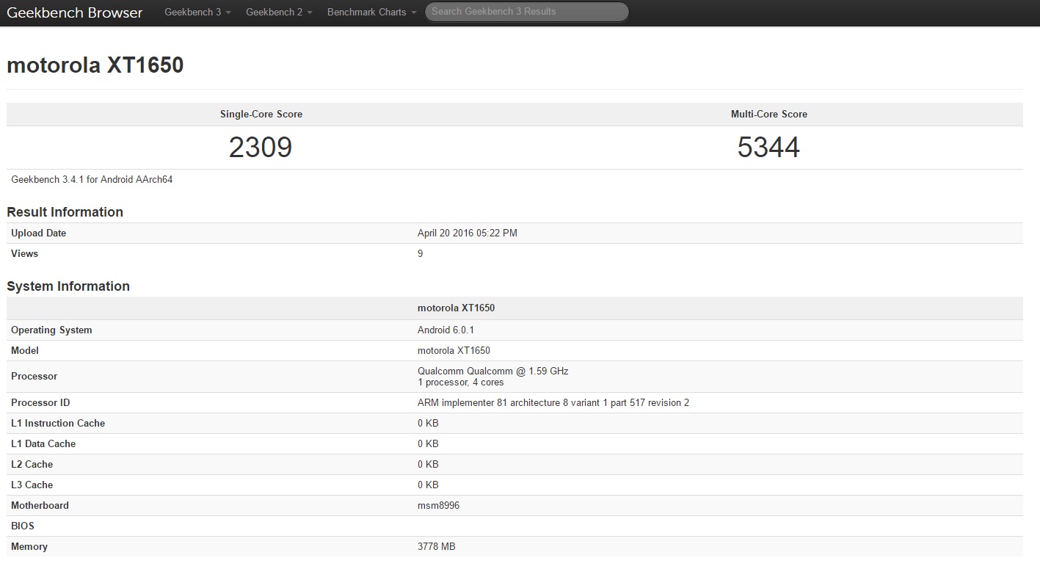Click the L2 Cache row label
The image size is (1040, 569).
pyautogui.click(x=32, y=465)
